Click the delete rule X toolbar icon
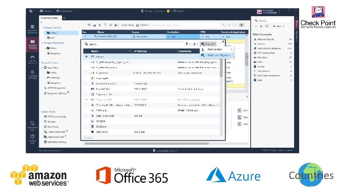The image size is (346, 194). click(100, 25)
